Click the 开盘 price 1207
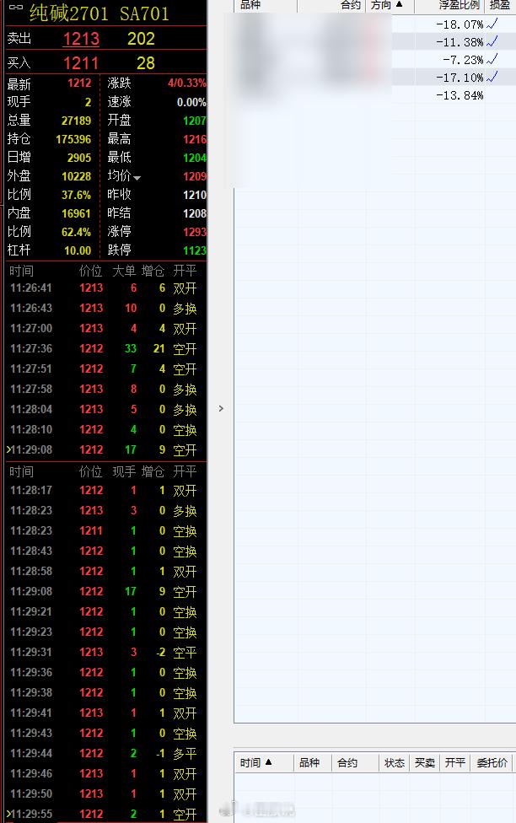 194,121
